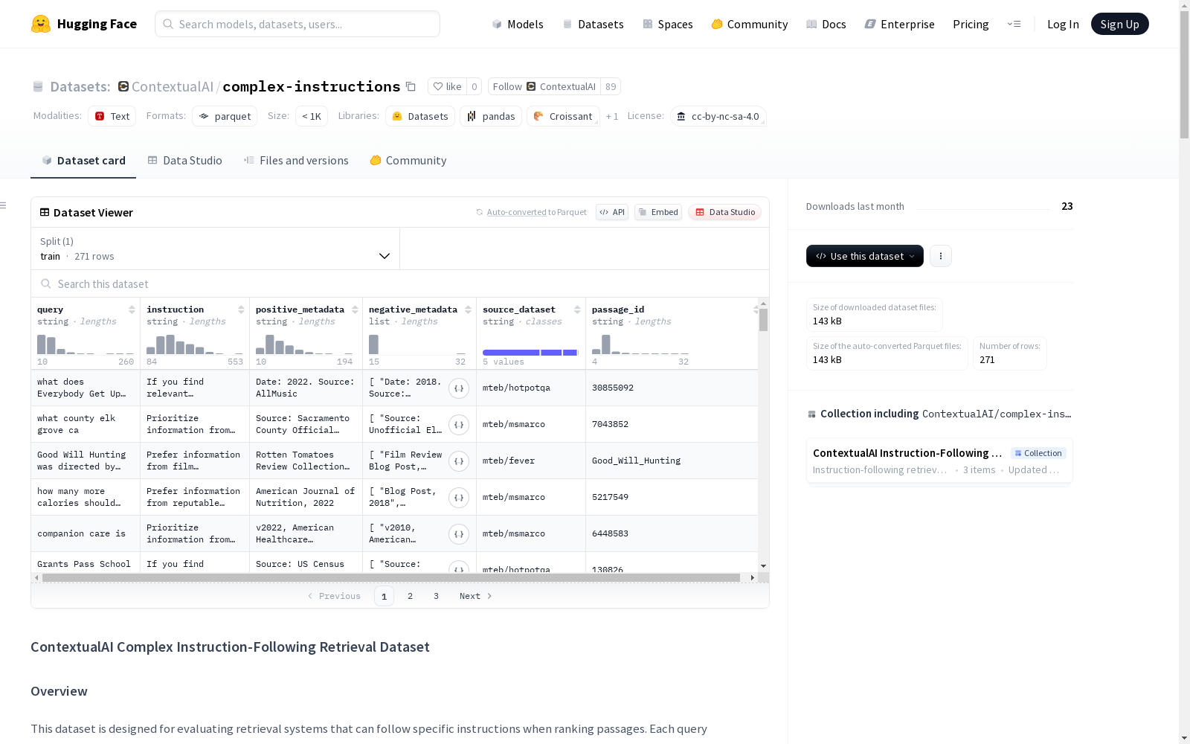This screenshot has height=744, width=1190.
Task: Open the Pricing page
Action: pyautogui.click(x=971, y=24)
